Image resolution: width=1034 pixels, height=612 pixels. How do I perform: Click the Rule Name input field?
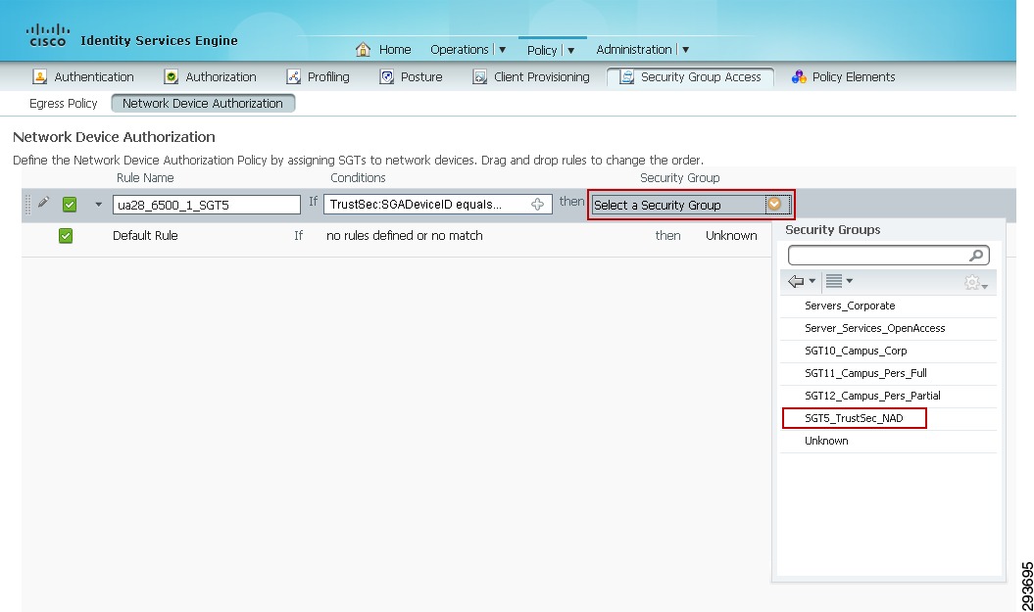pyautogui.click(x=207, y=205)
